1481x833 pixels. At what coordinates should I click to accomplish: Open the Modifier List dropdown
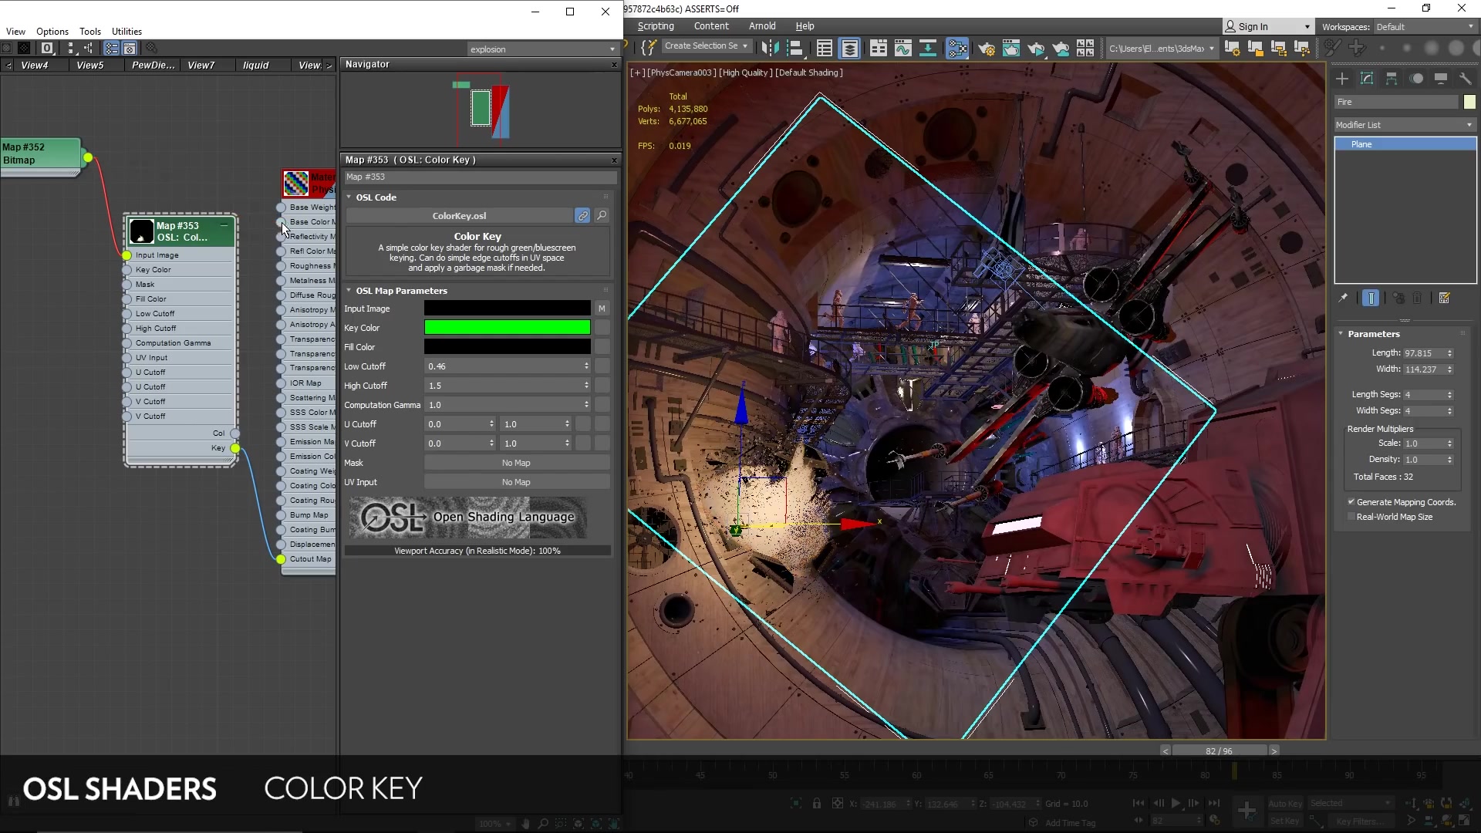(x=1404, y=125)
